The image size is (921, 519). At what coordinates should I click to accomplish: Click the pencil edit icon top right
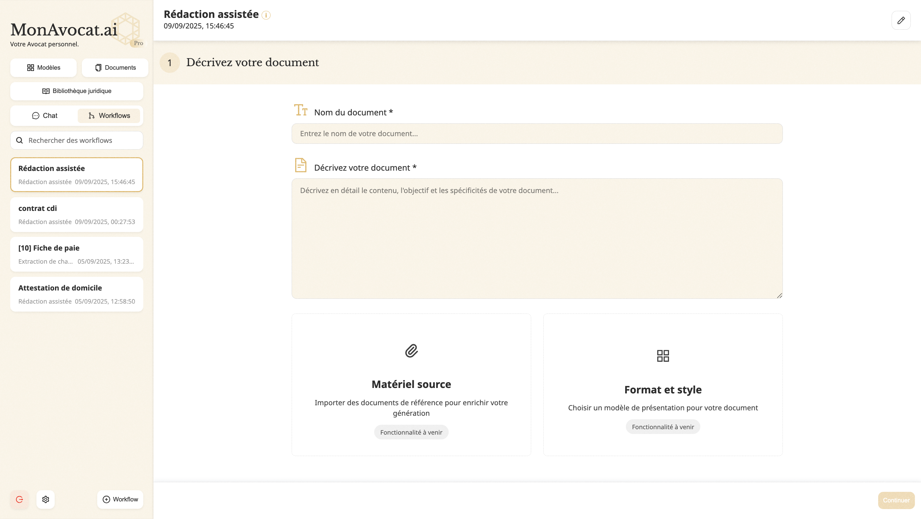point(901,20)
